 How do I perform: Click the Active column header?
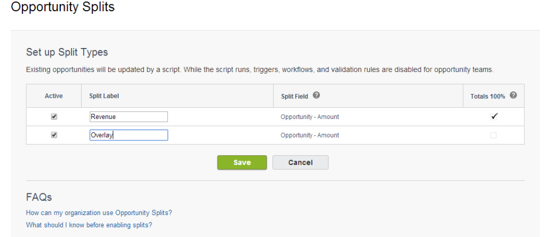click(x=54, y=96)
